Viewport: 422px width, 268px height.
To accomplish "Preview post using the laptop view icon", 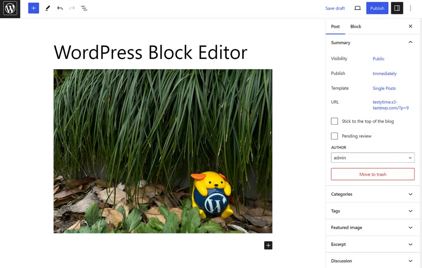I will pos(357,8).
